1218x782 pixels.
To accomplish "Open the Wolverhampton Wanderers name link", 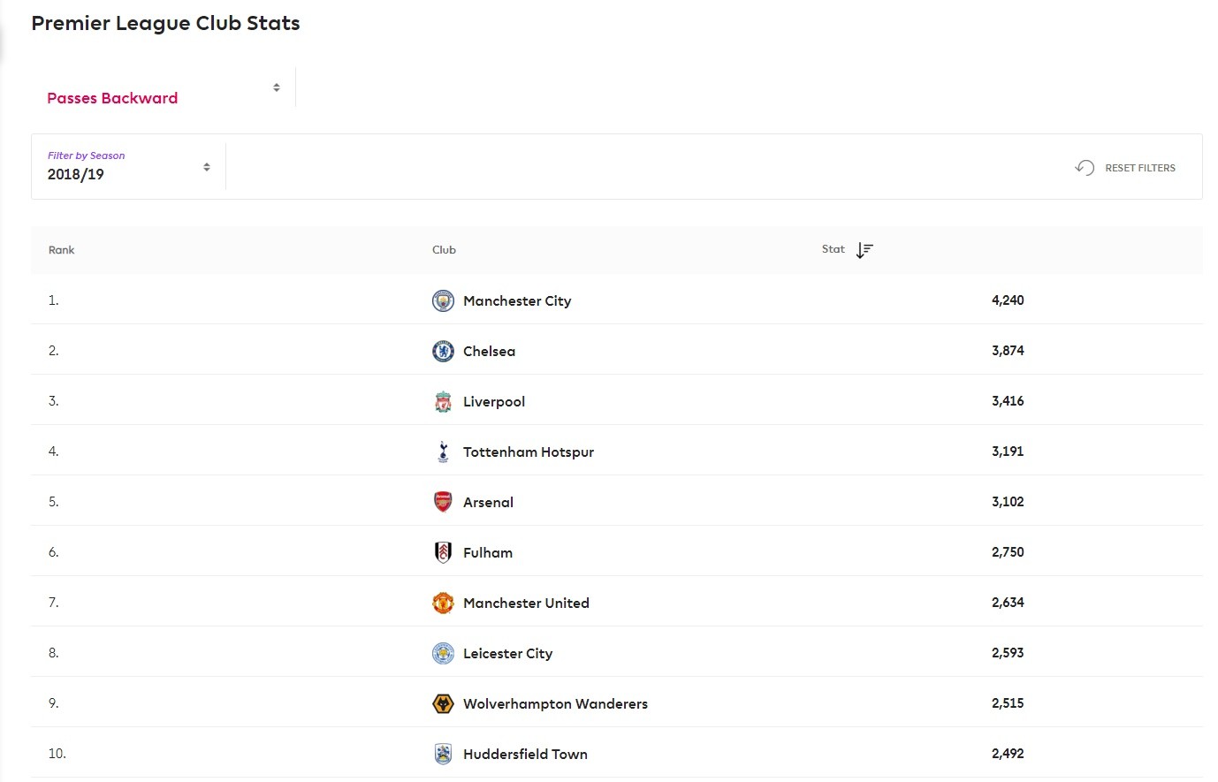I will click(x=555, y=703).
